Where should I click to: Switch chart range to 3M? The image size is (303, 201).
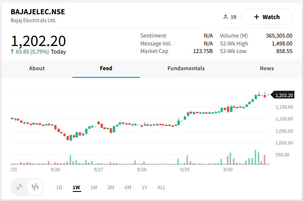(x=111, y=187)
